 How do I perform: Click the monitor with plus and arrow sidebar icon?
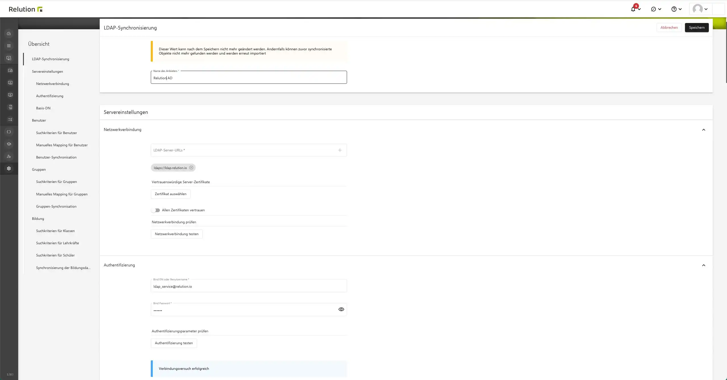[10, 83]
